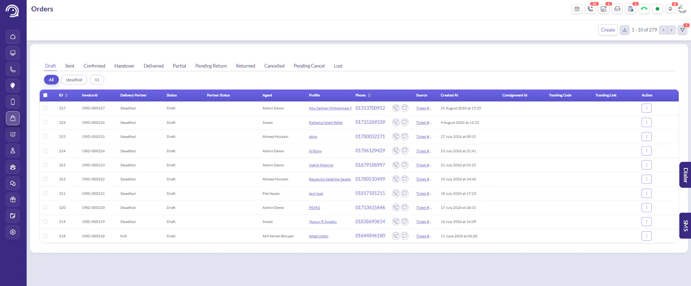Switch to the Delivered tab
This screenshot has width=691, height=286.
(x=154, y=66)
